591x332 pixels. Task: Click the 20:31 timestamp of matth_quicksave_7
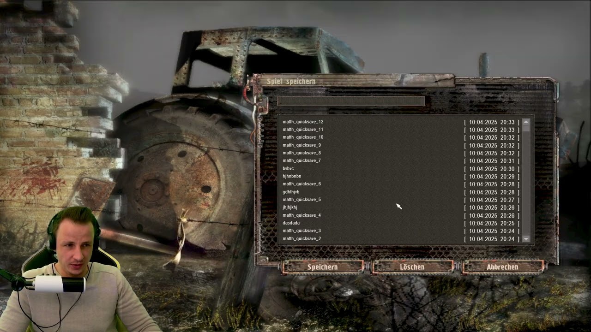[492, 161]
